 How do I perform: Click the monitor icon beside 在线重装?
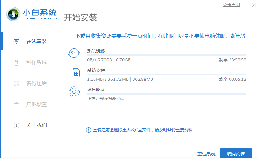[16, 42]
